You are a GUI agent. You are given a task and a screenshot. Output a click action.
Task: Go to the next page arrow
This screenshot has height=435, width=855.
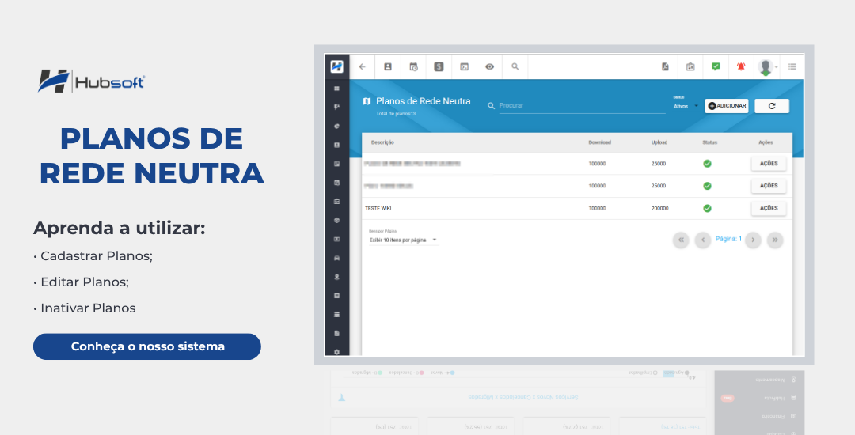[x=753, y=240]
